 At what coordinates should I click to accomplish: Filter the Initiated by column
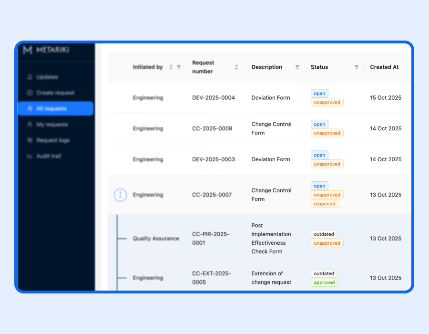point(179,67)
